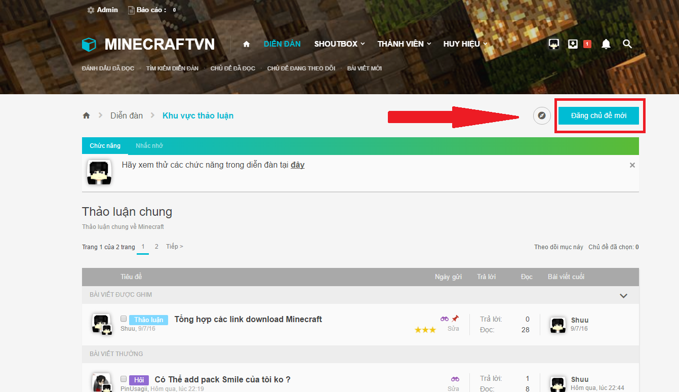Click watch binoculars icon on Tổng hợp thread
679x392 pixels.
tap(445, 319)
